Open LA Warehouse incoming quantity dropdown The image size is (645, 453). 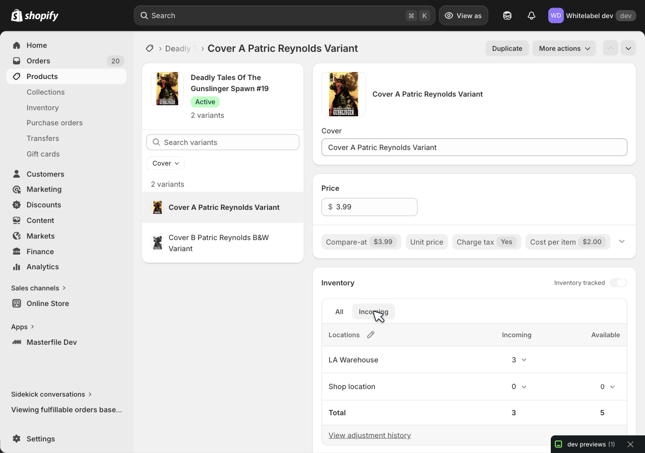point(519,360)
